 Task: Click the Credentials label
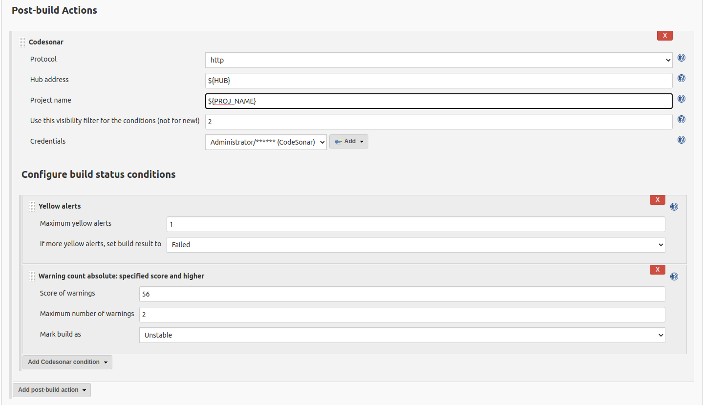point(48,141)
